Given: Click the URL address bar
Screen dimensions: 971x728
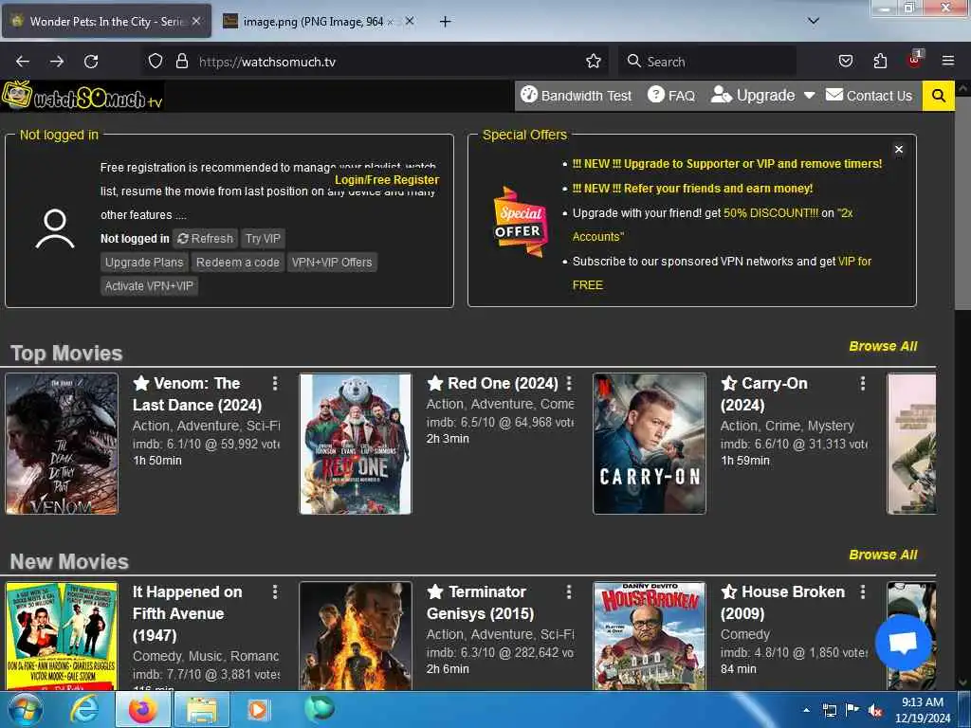Looking at the screenshot, I should coord(374,62).
